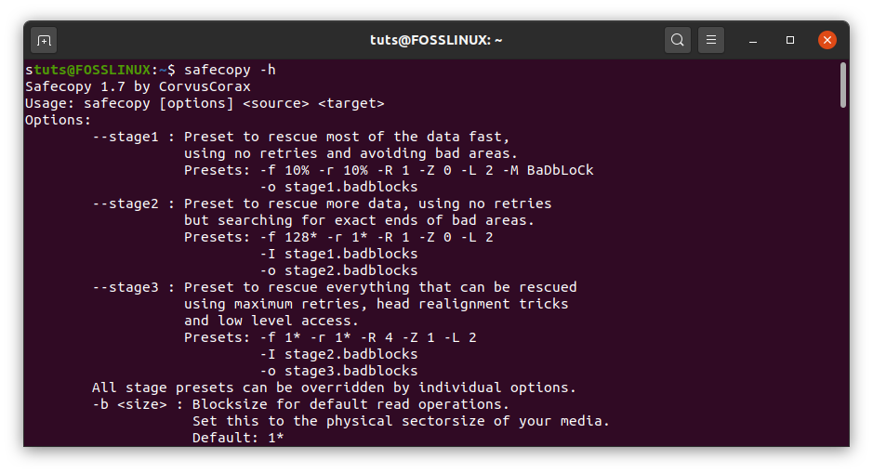
Task: Close the terminal window
Action: (827, 40)
